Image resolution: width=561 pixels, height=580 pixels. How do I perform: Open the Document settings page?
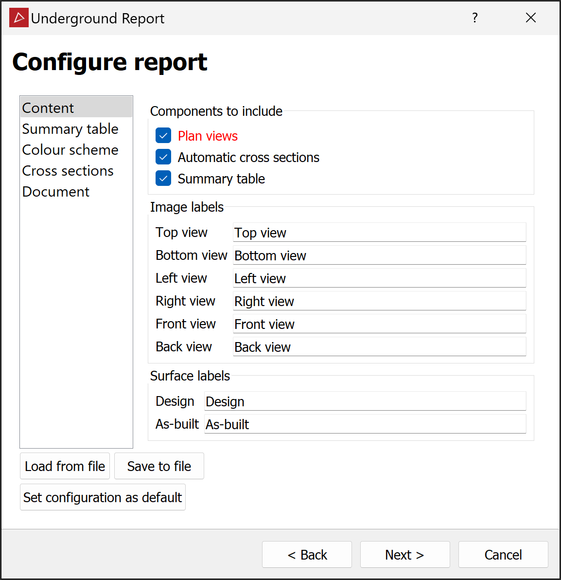click(56, 192)
